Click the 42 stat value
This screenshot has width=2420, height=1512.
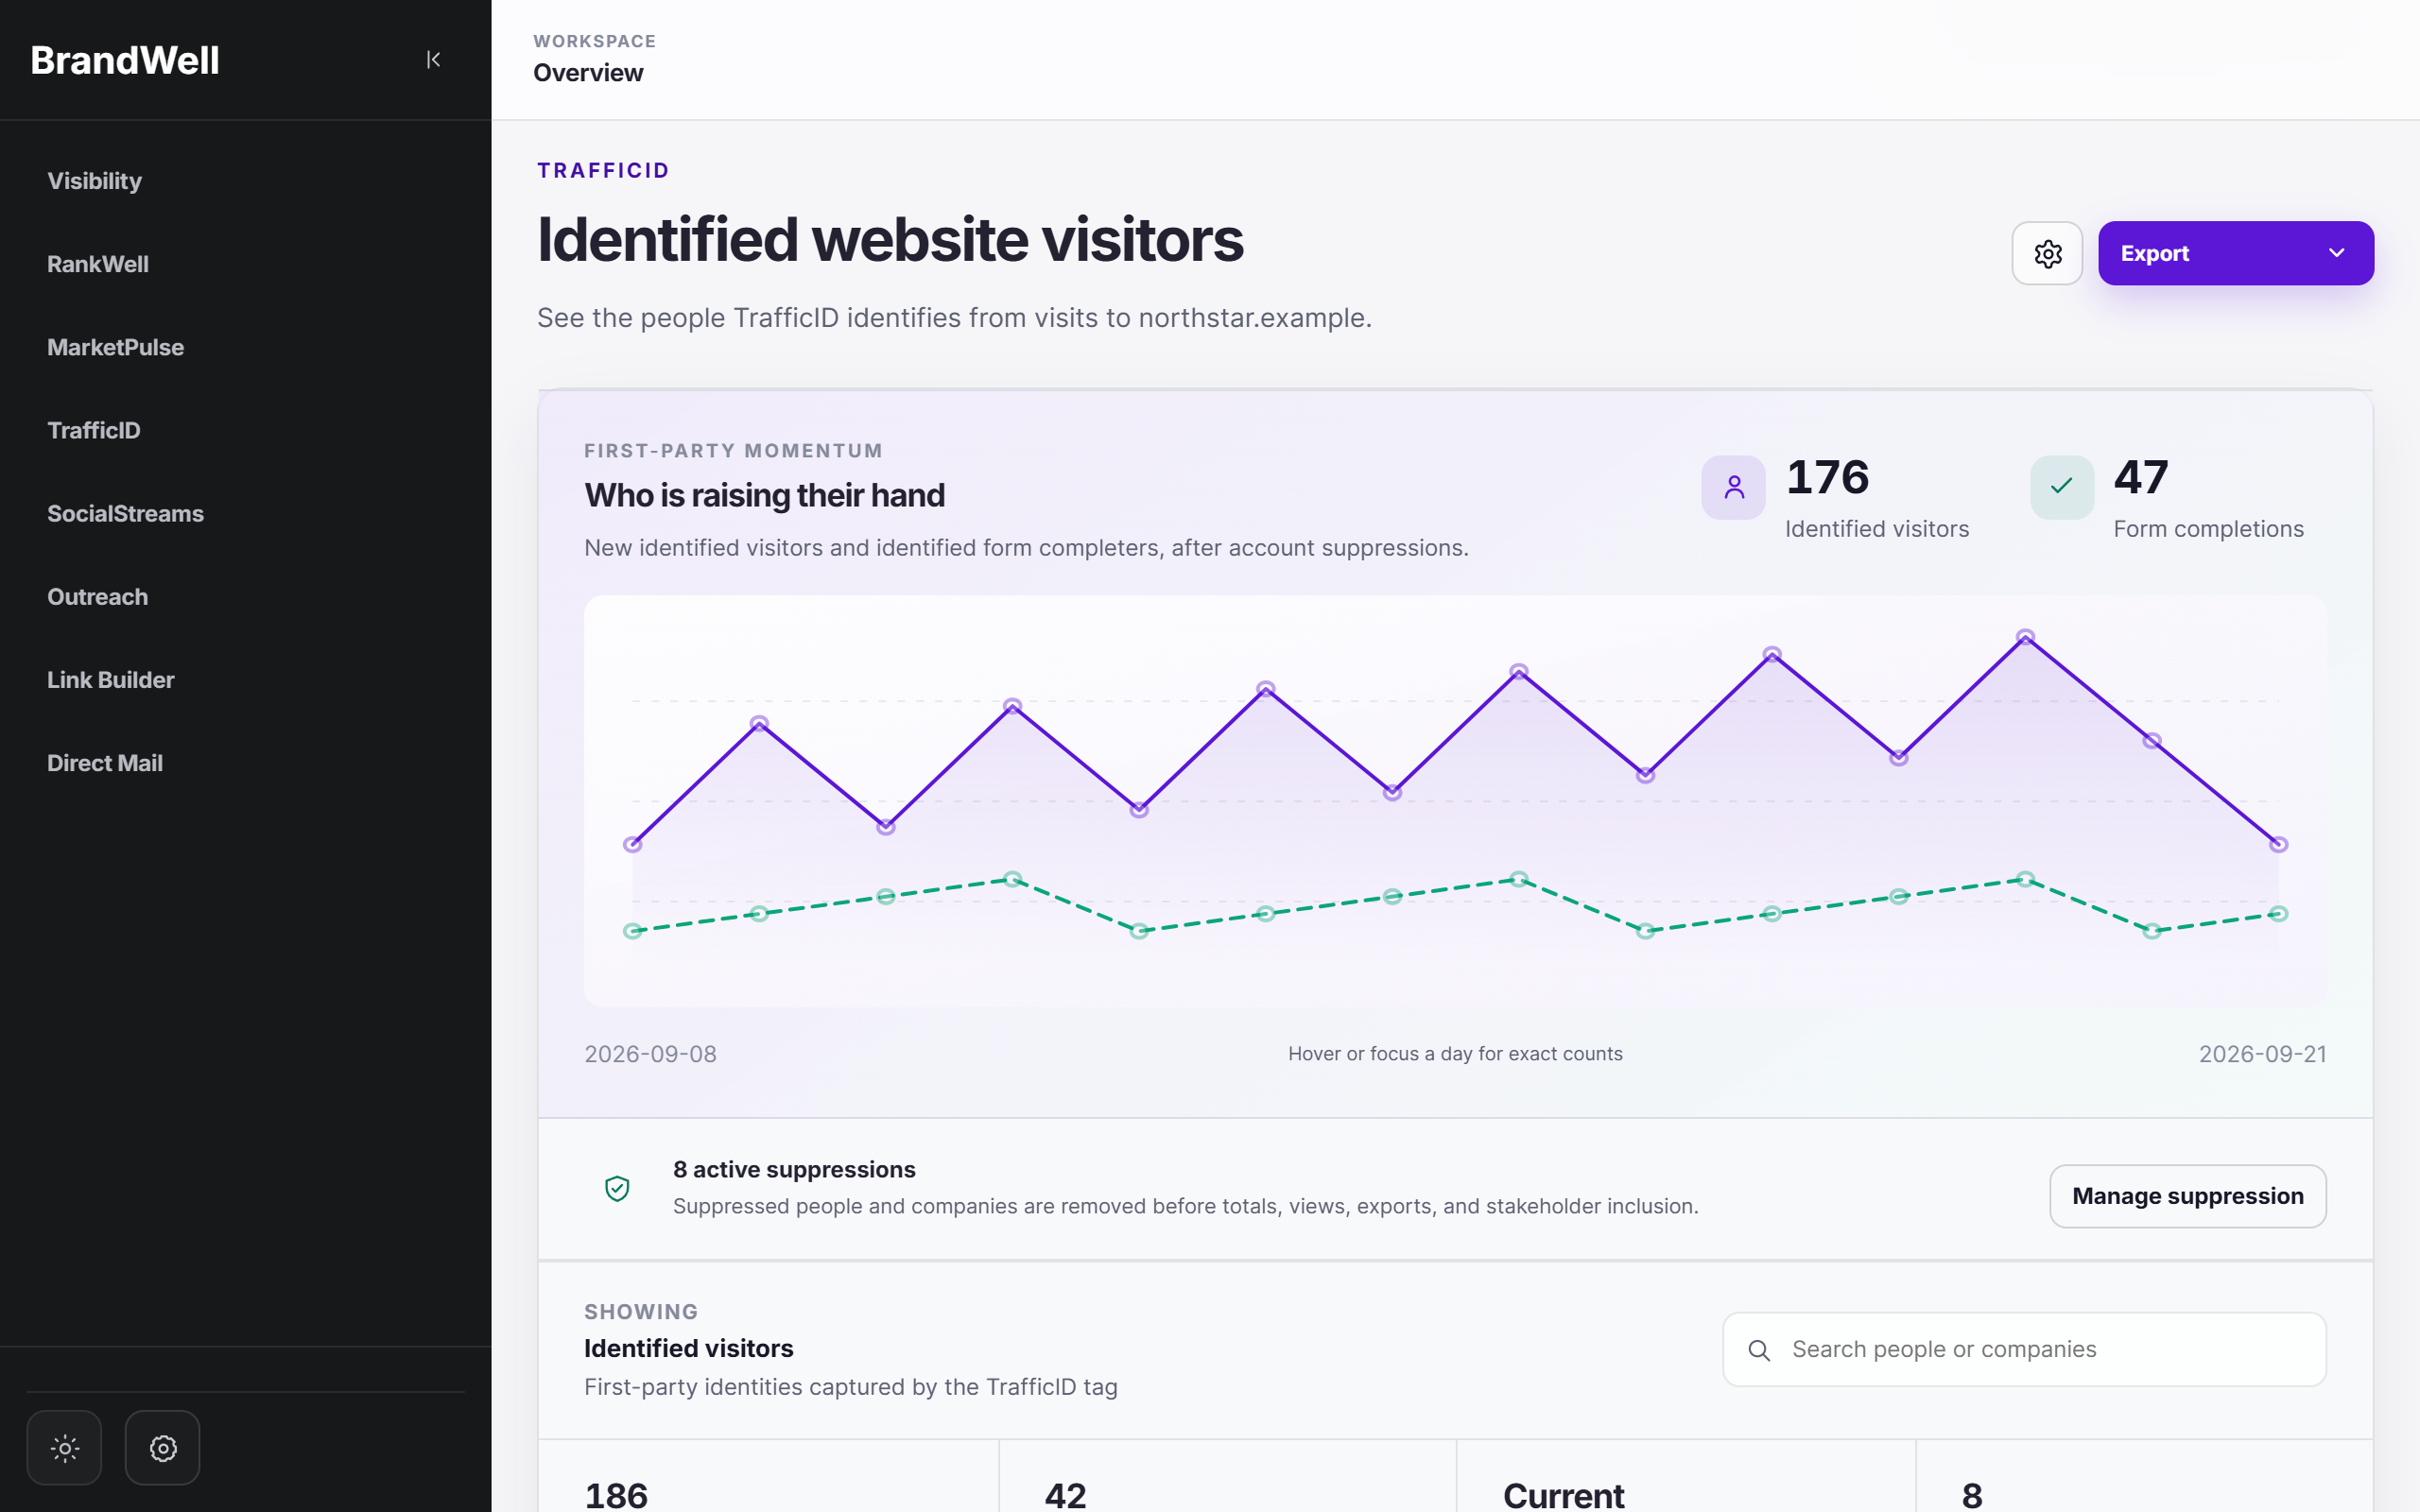(1065, 1495)
